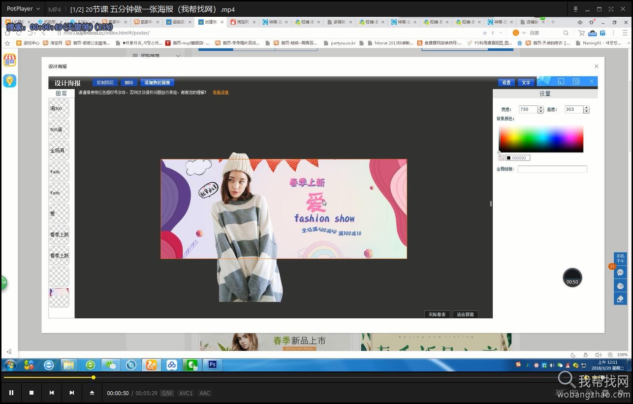This screenshot has width=633, height=404.
Task: Open UC Browser icon in the taskbar
Action: (x=151, y=365)
